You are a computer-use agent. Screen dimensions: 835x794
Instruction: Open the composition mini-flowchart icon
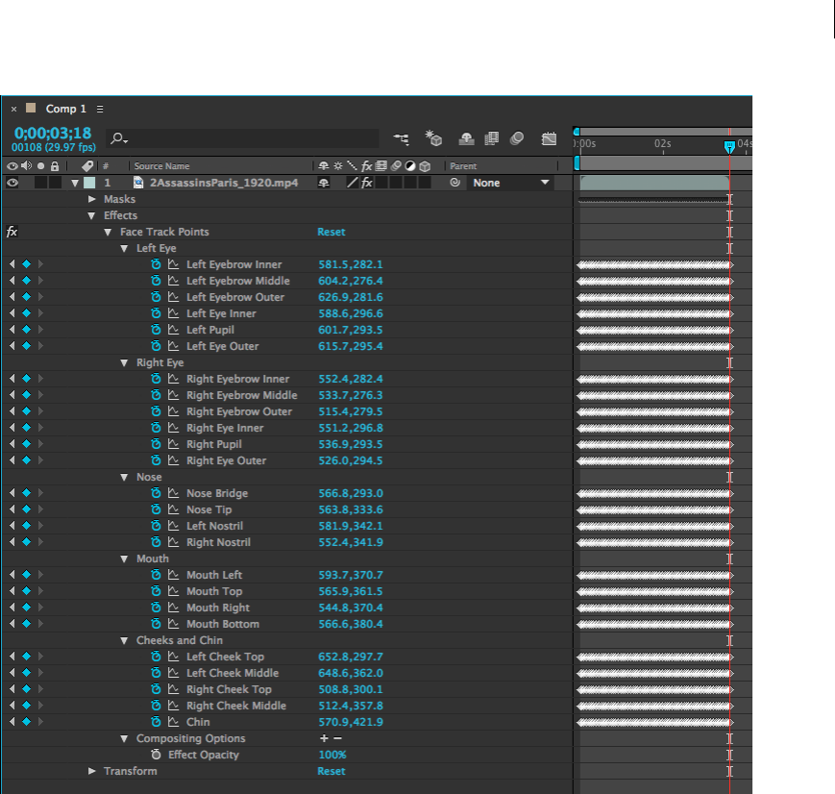point(401,138)
